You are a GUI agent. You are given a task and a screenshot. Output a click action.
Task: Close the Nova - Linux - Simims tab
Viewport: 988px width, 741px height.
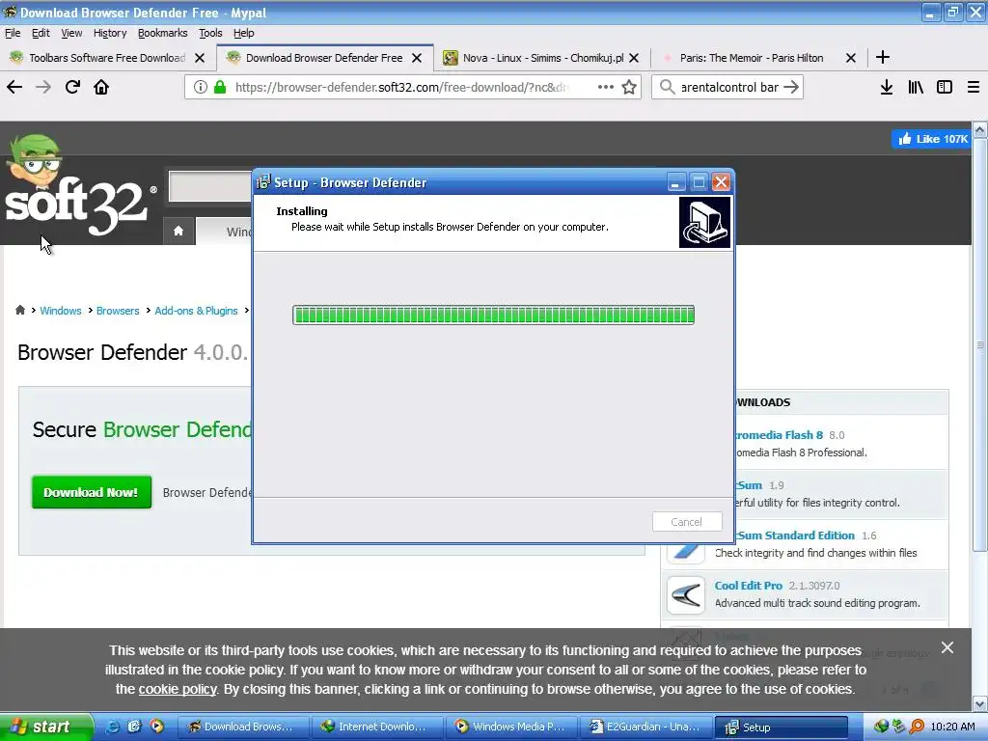pyautogui.click(x=634, y=58)
